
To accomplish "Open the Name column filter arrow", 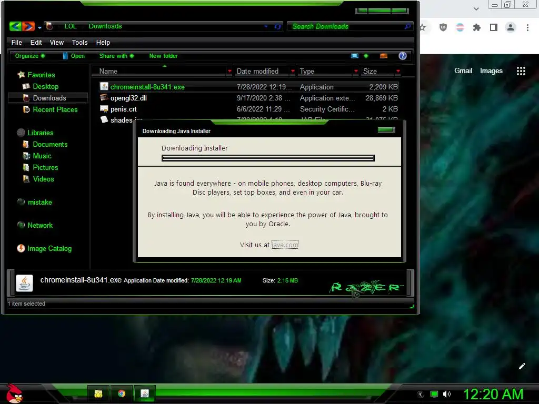I will [229, 71].
